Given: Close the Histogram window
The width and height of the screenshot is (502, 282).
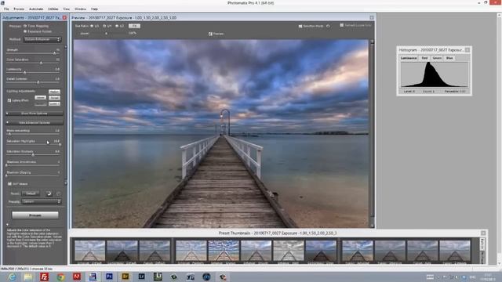Looking at the screenshot, I should coord(467,50).
